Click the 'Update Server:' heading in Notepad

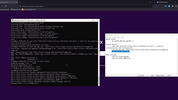[x=111, y=39]
